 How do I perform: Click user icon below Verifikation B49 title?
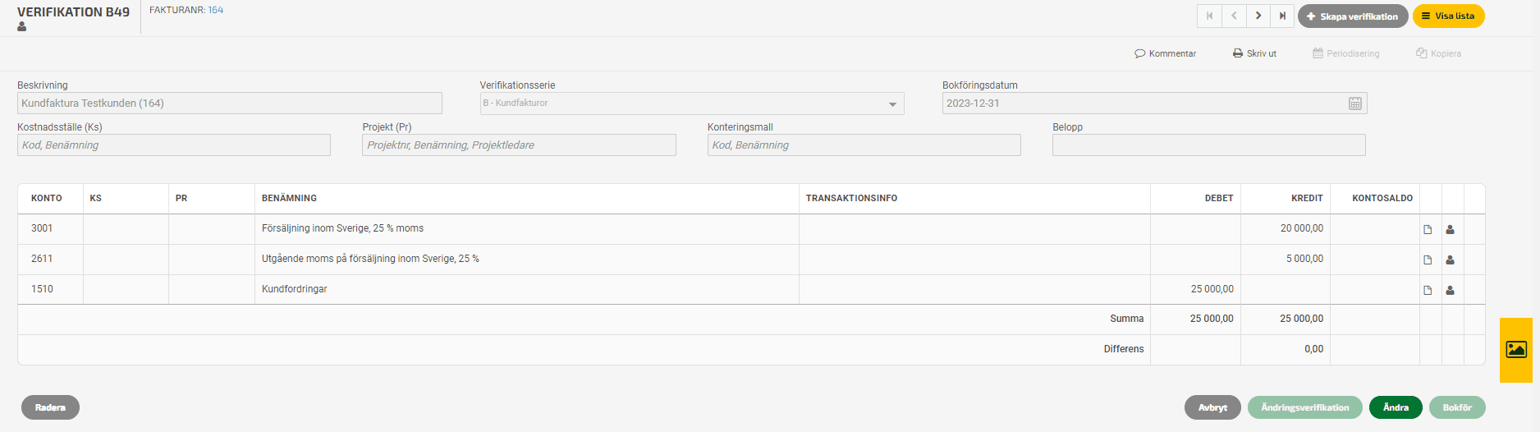tap(22, 27)
